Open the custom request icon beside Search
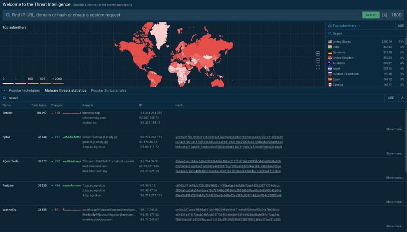Screen dimensions: 407x232 384,15
